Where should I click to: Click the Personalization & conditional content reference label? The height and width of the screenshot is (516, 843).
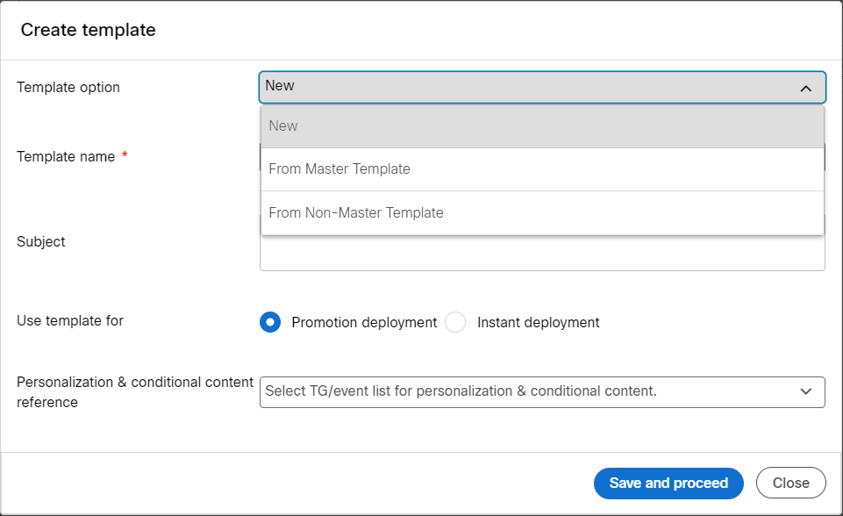click(135, 391)
